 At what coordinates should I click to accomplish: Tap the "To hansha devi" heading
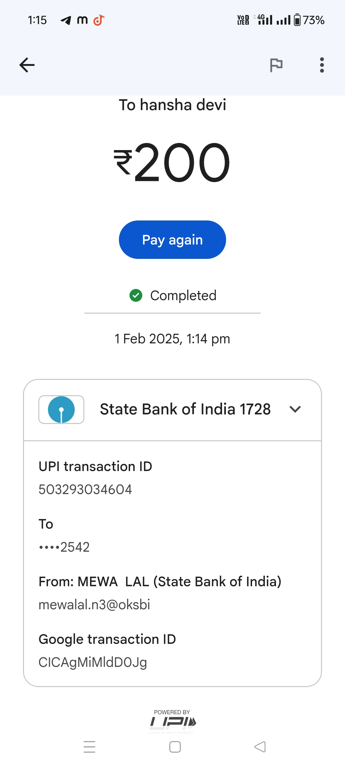coord(172,105)
